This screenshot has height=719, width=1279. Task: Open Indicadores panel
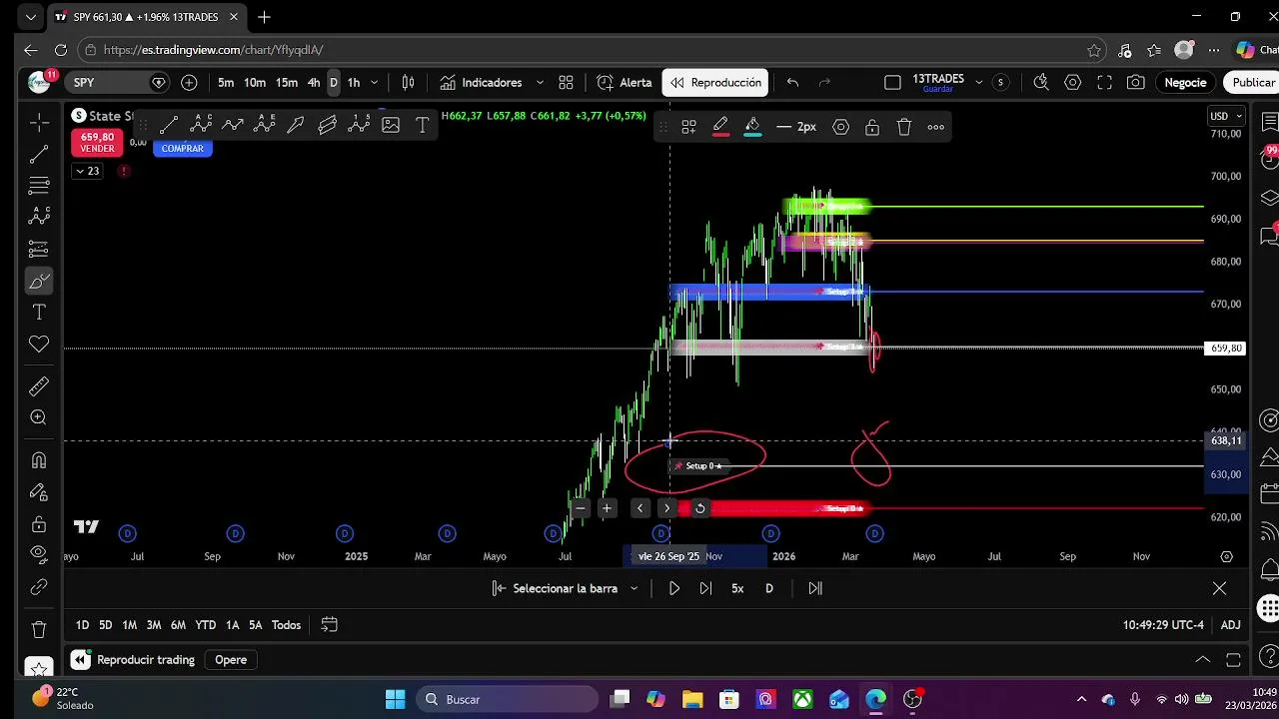pyautogui.click(x=481, y=83)
